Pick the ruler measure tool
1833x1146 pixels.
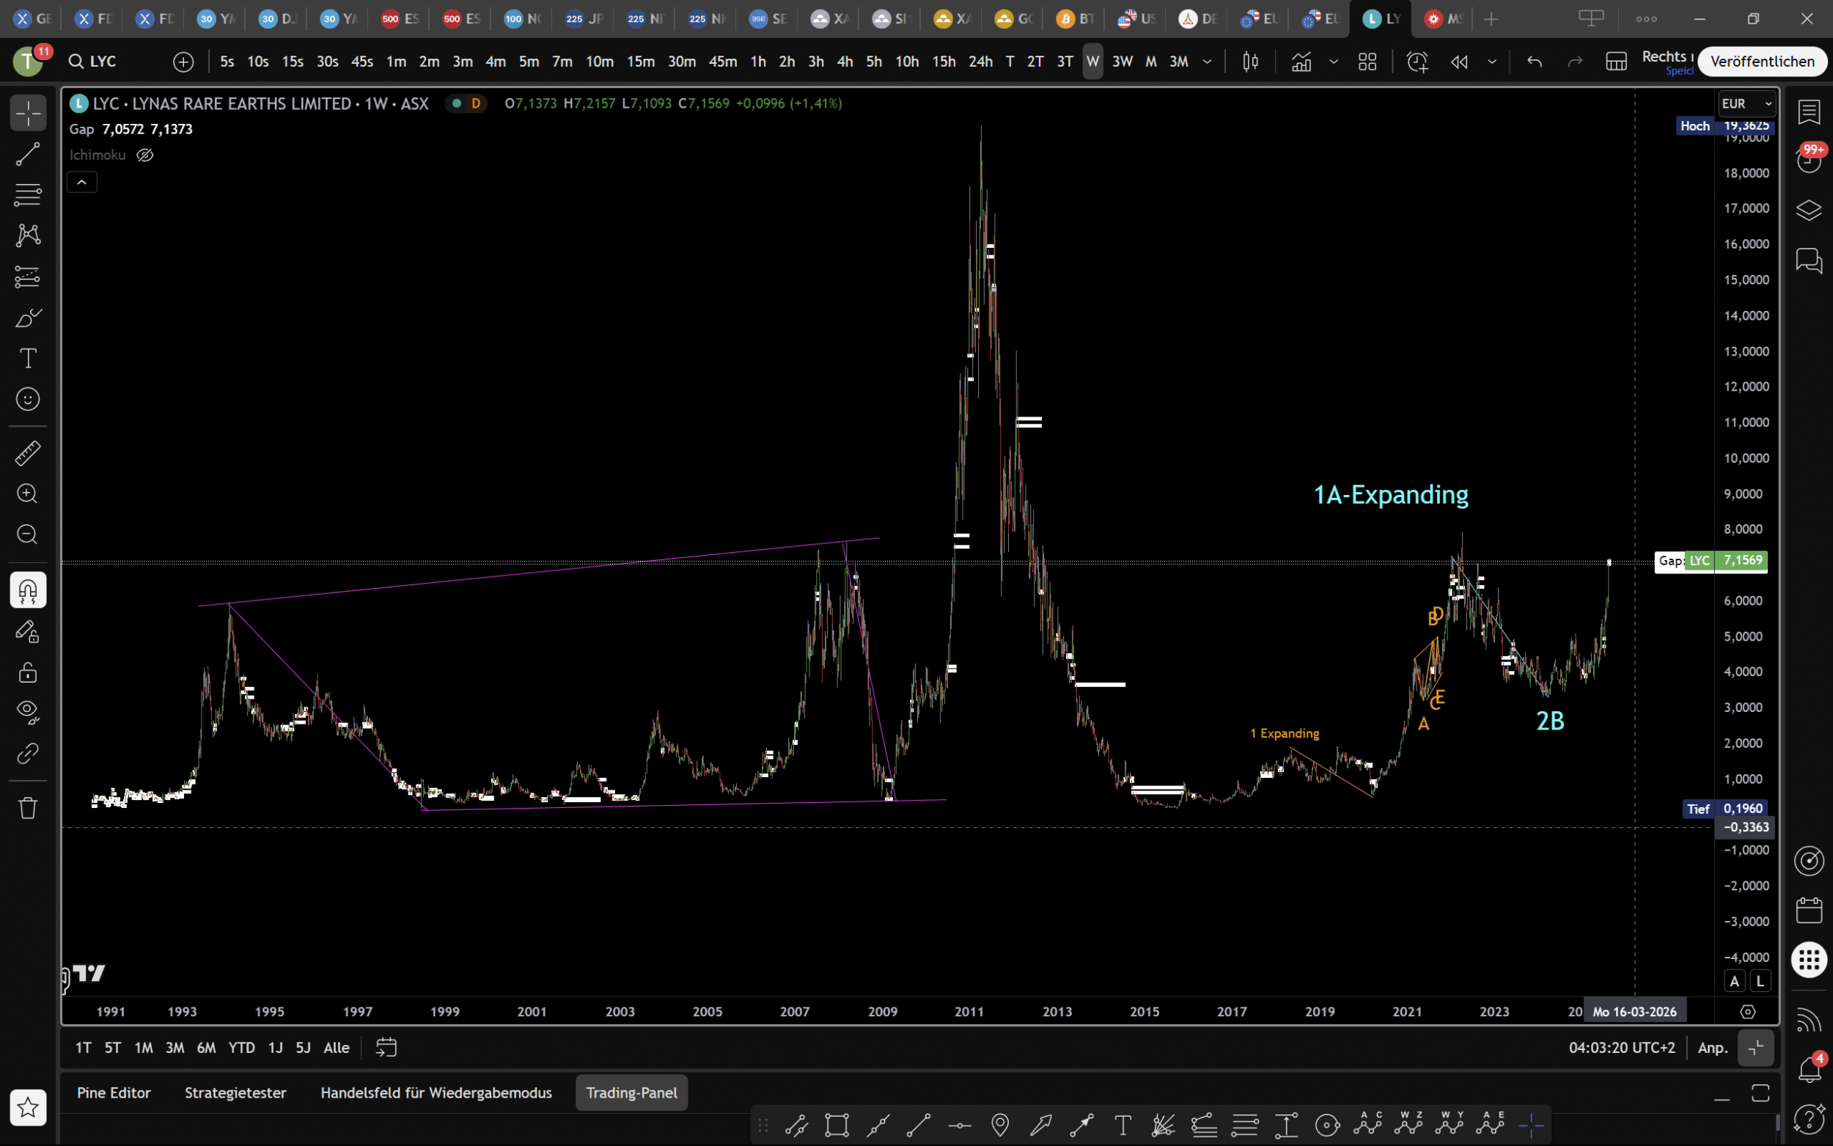[x=28, y=453]
